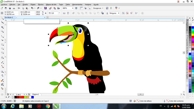Expand the undo history arrow
The image size is (194, 109).
35,8
